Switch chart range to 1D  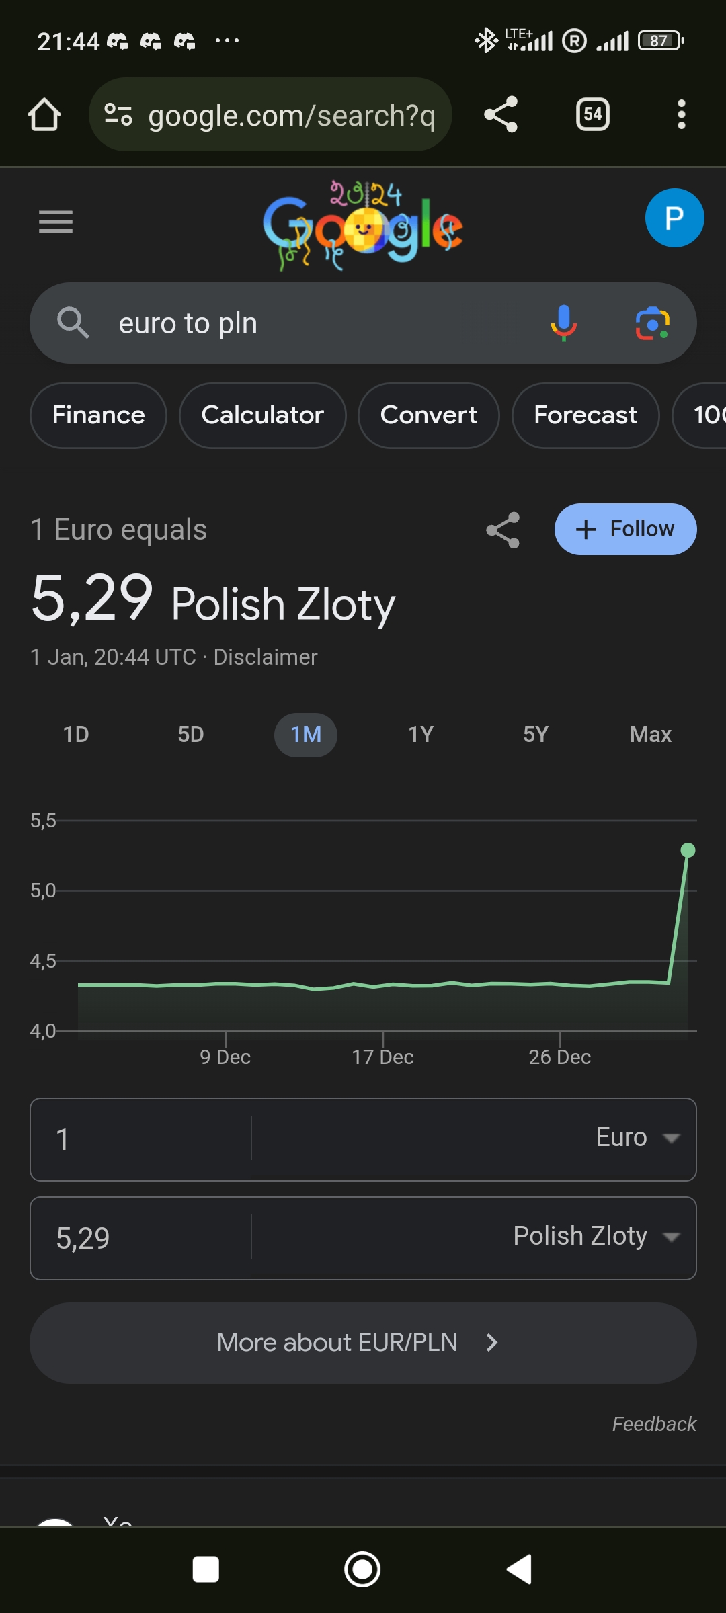pyautogui.click(x=76, y=735)
